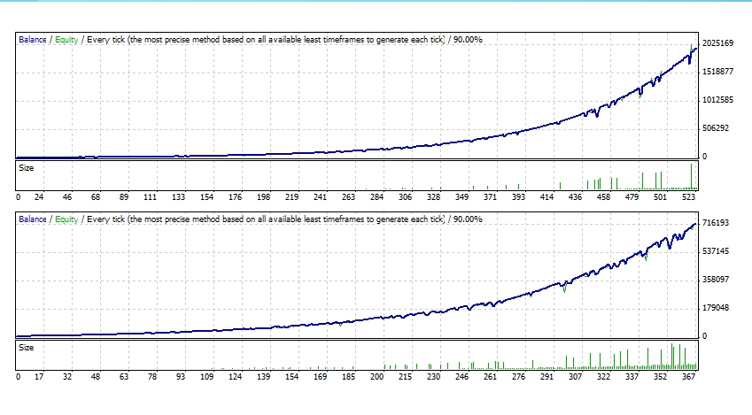
Task: Click the 506292 axis value in top chart
Action: coord(716,128)
